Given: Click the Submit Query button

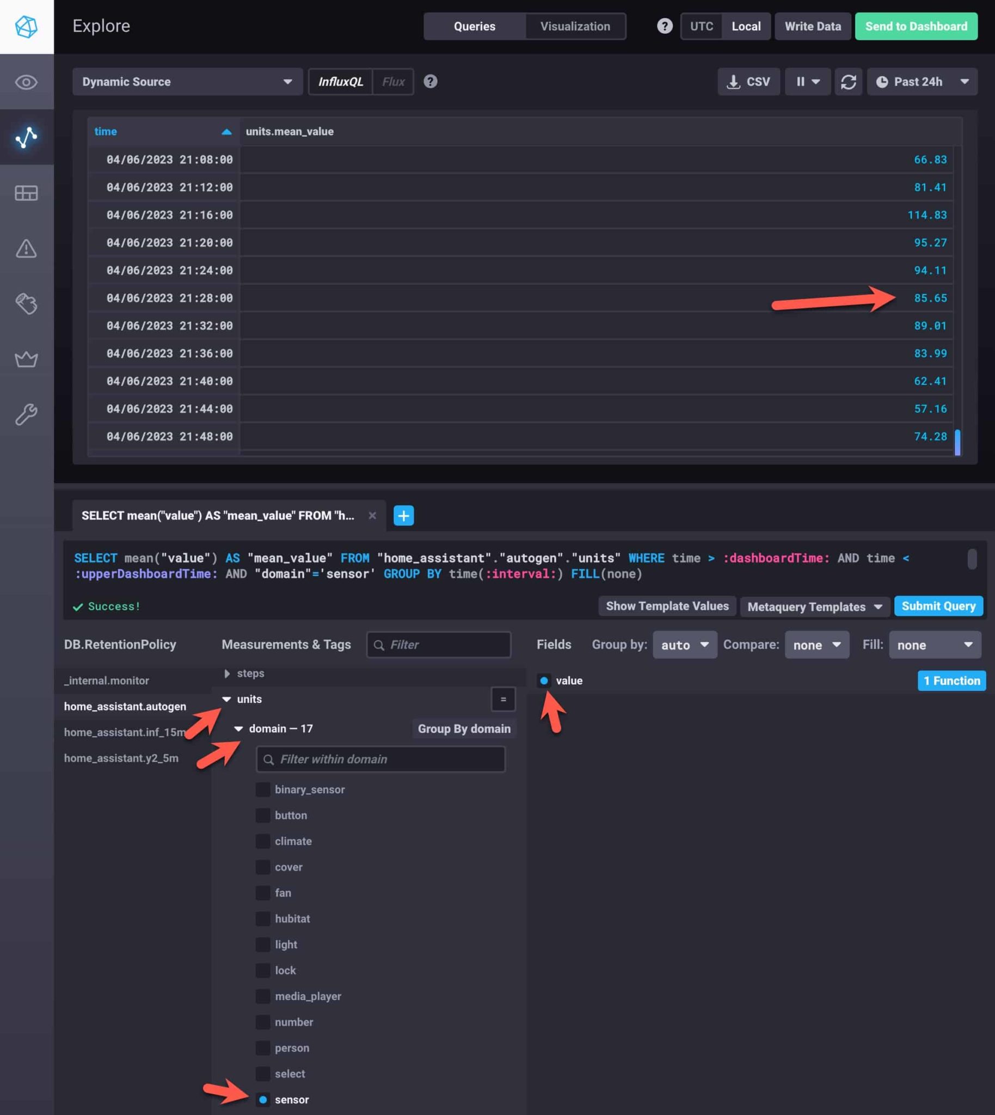Looking at the screenshot, I should [x=938, y=606].
